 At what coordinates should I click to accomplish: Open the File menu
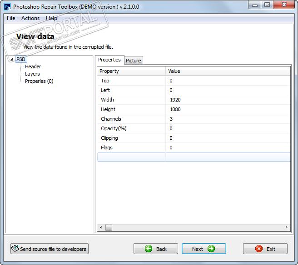[11, 18]
